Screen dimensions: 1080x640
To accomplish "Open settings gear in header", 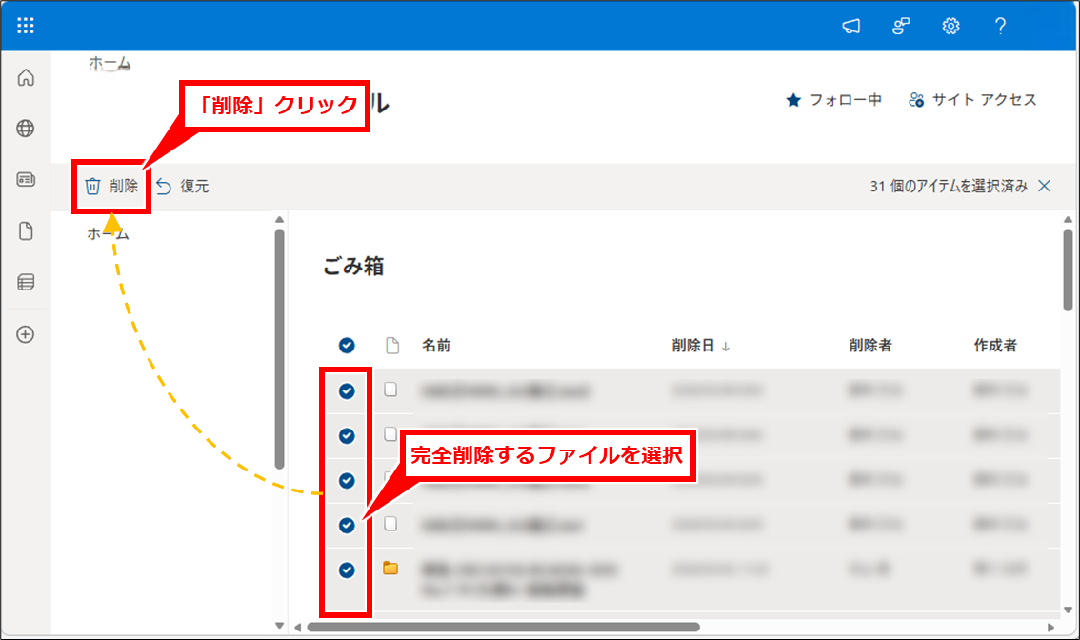I will (950, 26).
